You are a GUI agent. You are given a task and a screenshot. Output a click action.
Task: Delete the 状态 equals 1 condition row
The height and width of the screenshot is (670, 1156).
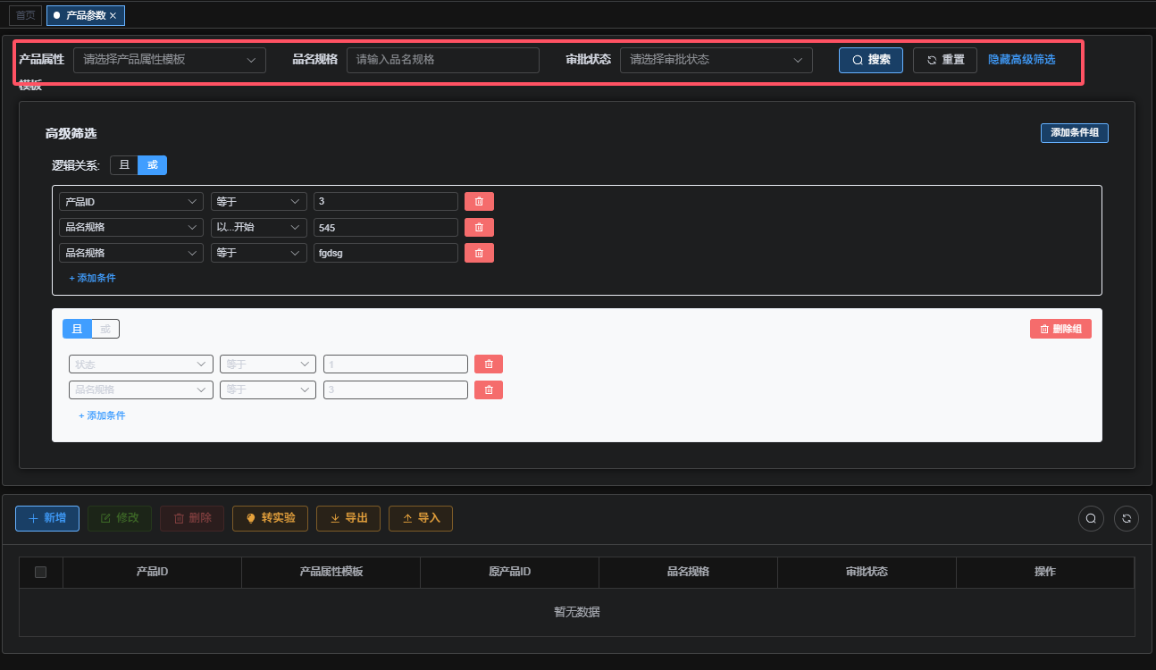489,364
